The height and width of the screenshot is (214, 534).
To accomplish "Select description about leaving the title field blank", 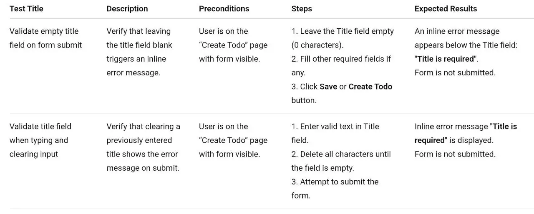I will coord(139,52).
